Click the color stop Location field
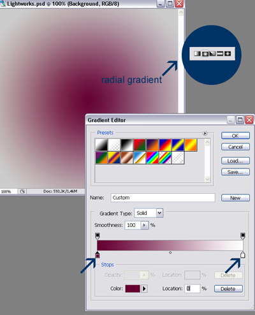 tap(193, 289)
